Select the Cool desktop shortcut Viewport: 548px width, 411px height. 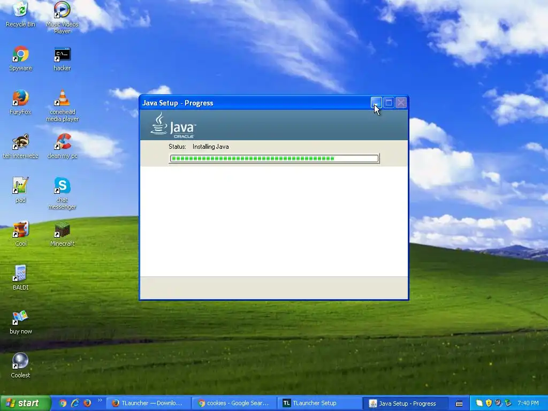tap(20, 234)
